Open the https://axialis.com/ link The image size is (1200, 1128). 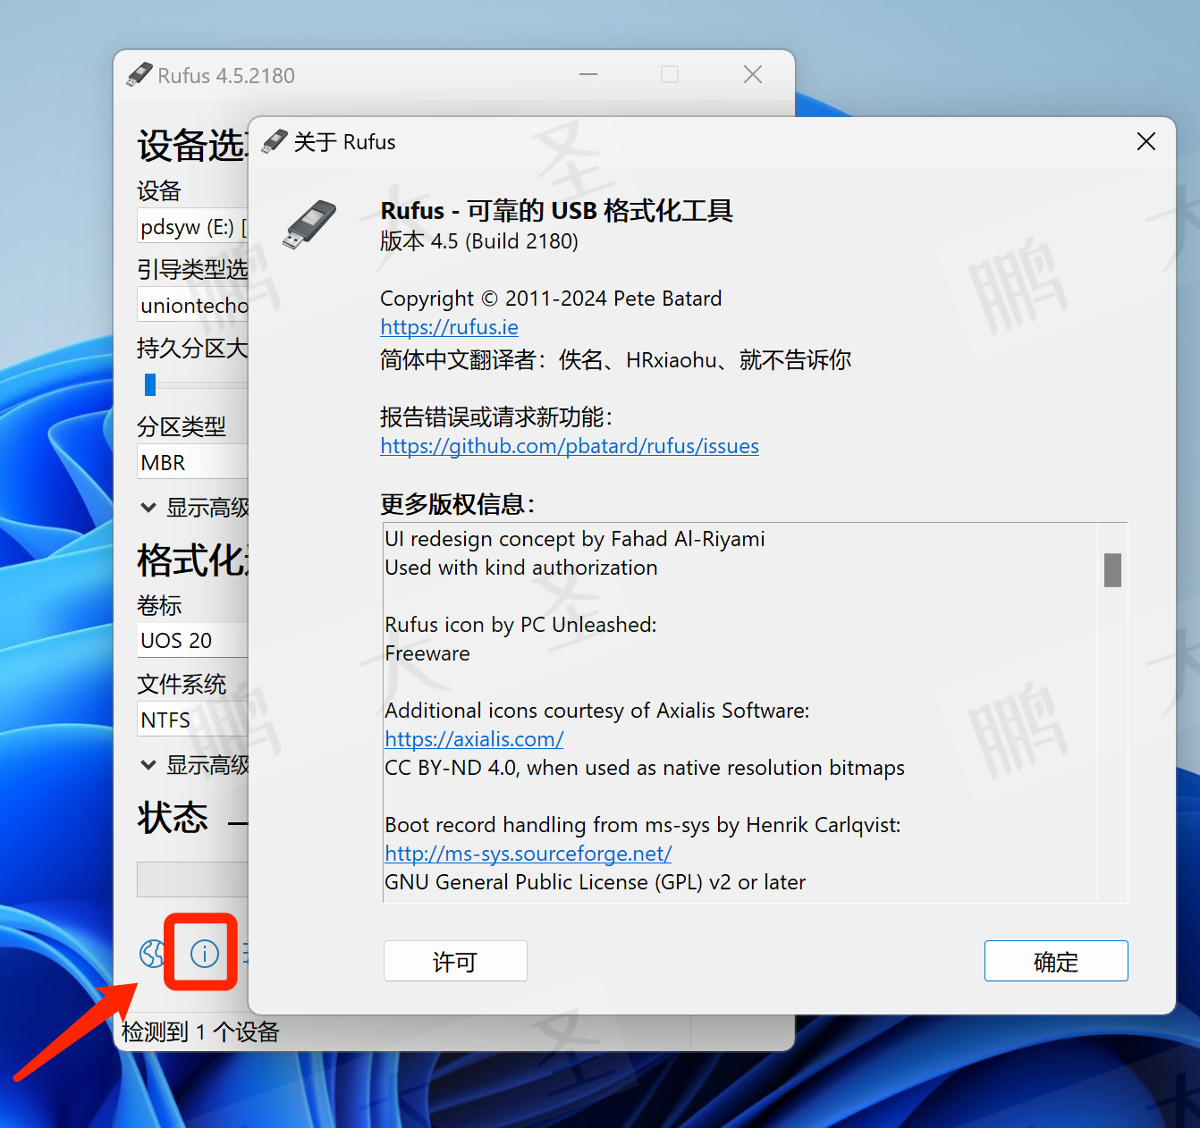tap(474, 739)
